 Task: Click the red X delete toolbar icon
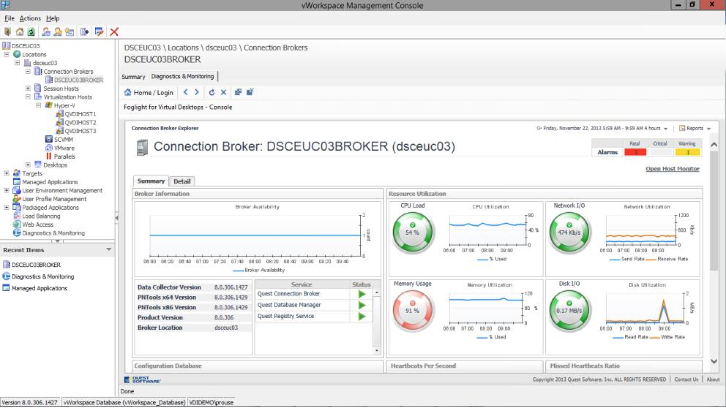point(114,32)
